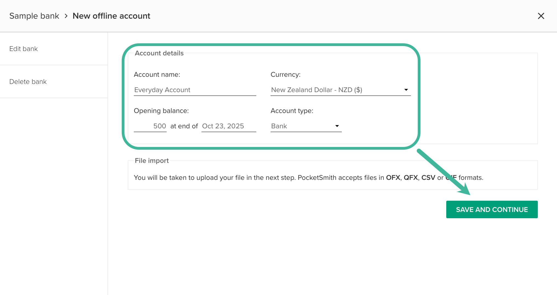
Task: Open the Oct 23, 2025 date field
Action: tap(229, 126)
